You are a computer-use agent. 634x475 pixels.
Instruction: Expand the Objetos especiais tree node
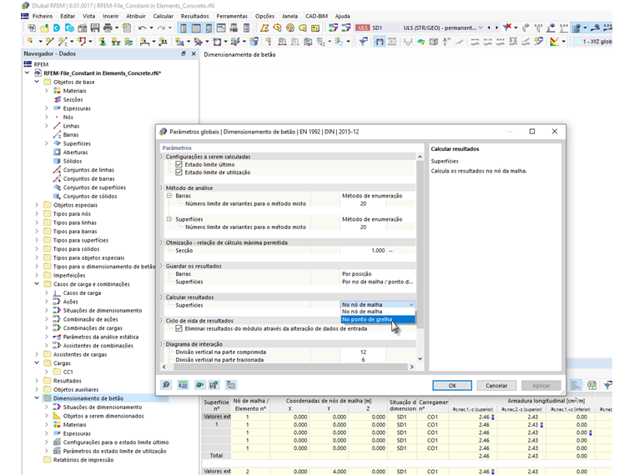[37, 205]
